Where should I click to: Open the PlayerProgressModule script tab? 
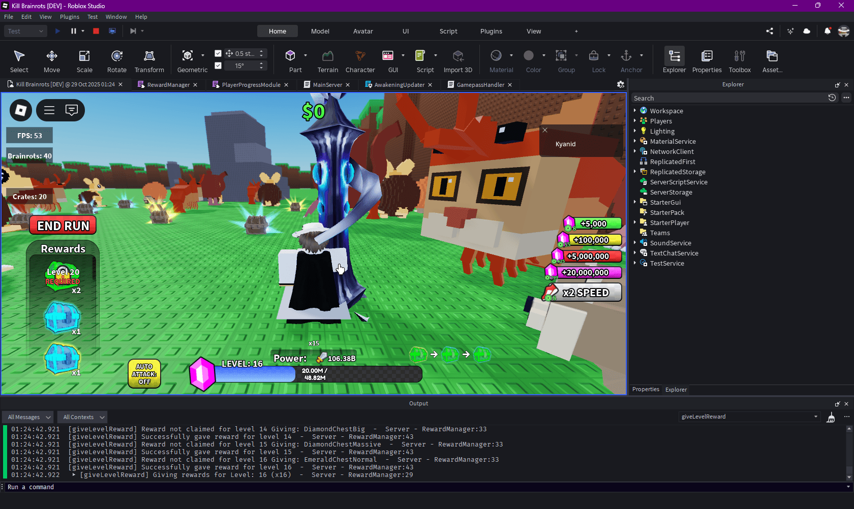tap(251, 85)
